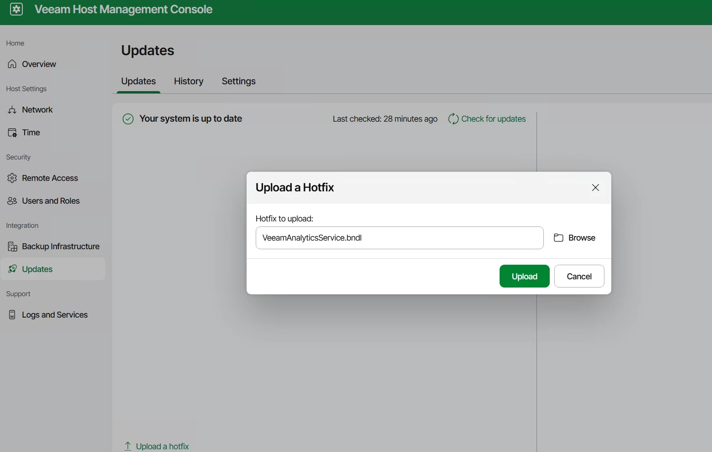Go to Network settings
The height and width of the screenshot is (452, 712).
tap(53, 110)
